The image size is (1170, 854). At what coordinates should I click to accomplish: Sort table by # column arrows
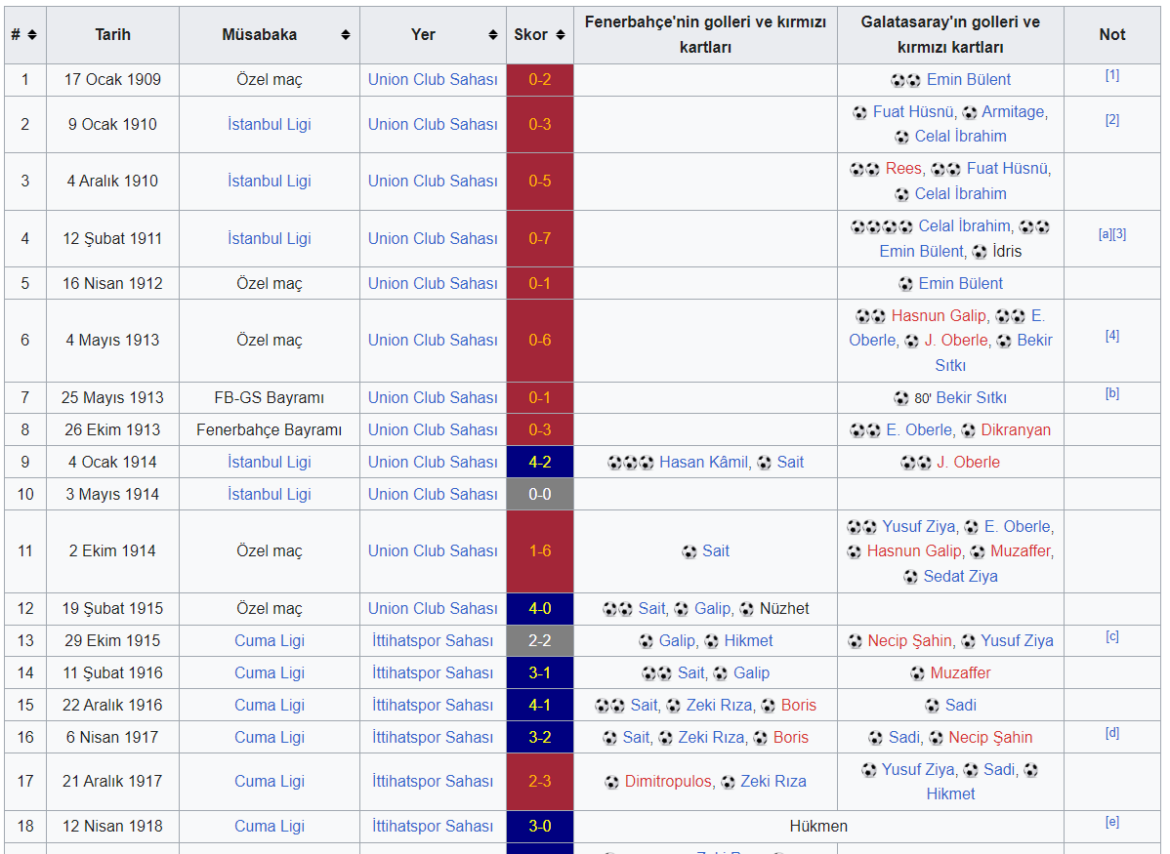(32, 35)
